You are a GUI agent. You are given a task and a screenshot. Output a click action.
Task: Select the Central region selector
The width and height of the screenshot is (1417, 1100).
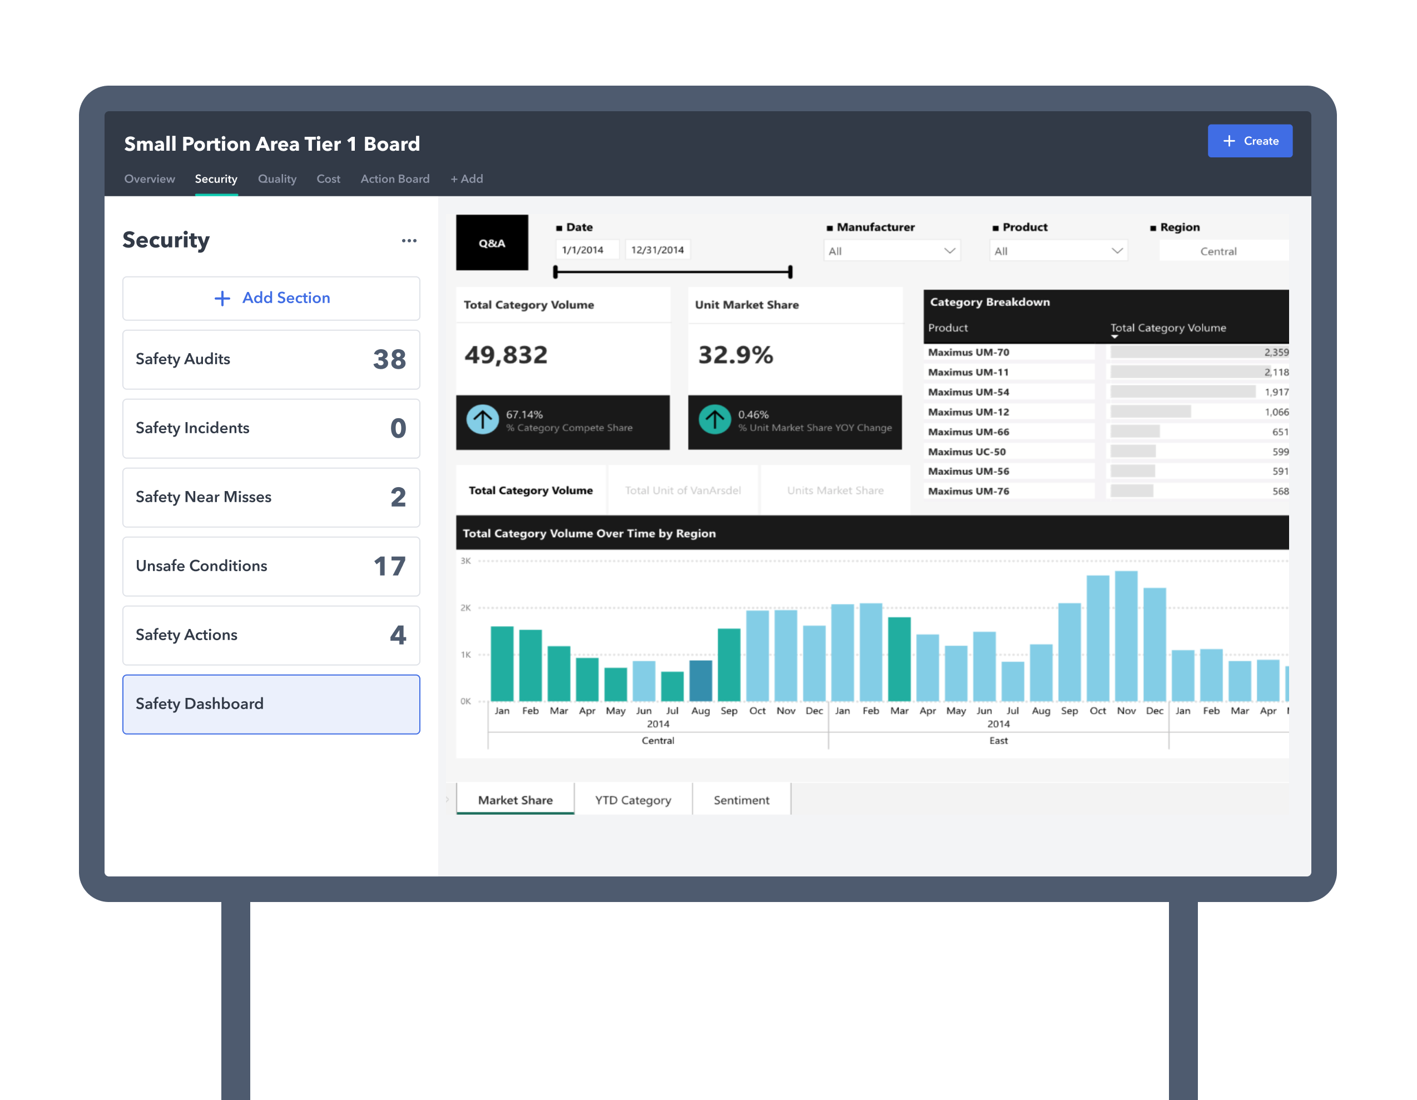click(1218, 252)
